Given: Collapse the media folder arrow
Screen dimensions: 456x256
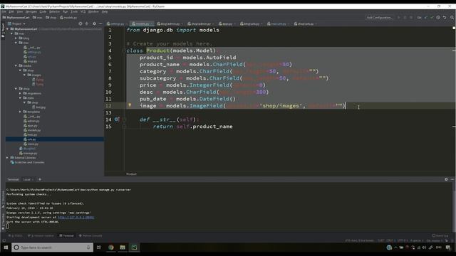Looking at the screenshot, I should pyautogui.click(x=16, y=65).
